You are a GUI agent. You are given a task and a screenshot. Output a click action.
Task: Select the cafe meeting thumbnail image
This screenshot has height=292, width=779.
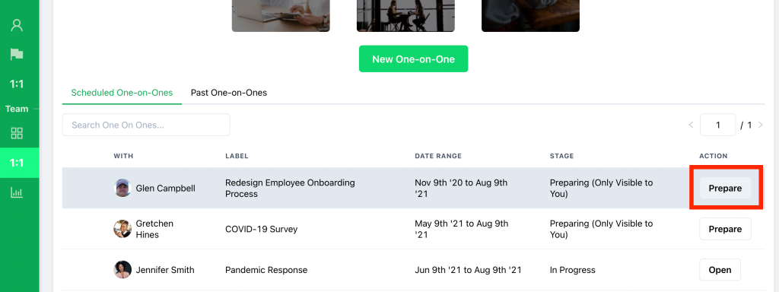pos(405,16)
